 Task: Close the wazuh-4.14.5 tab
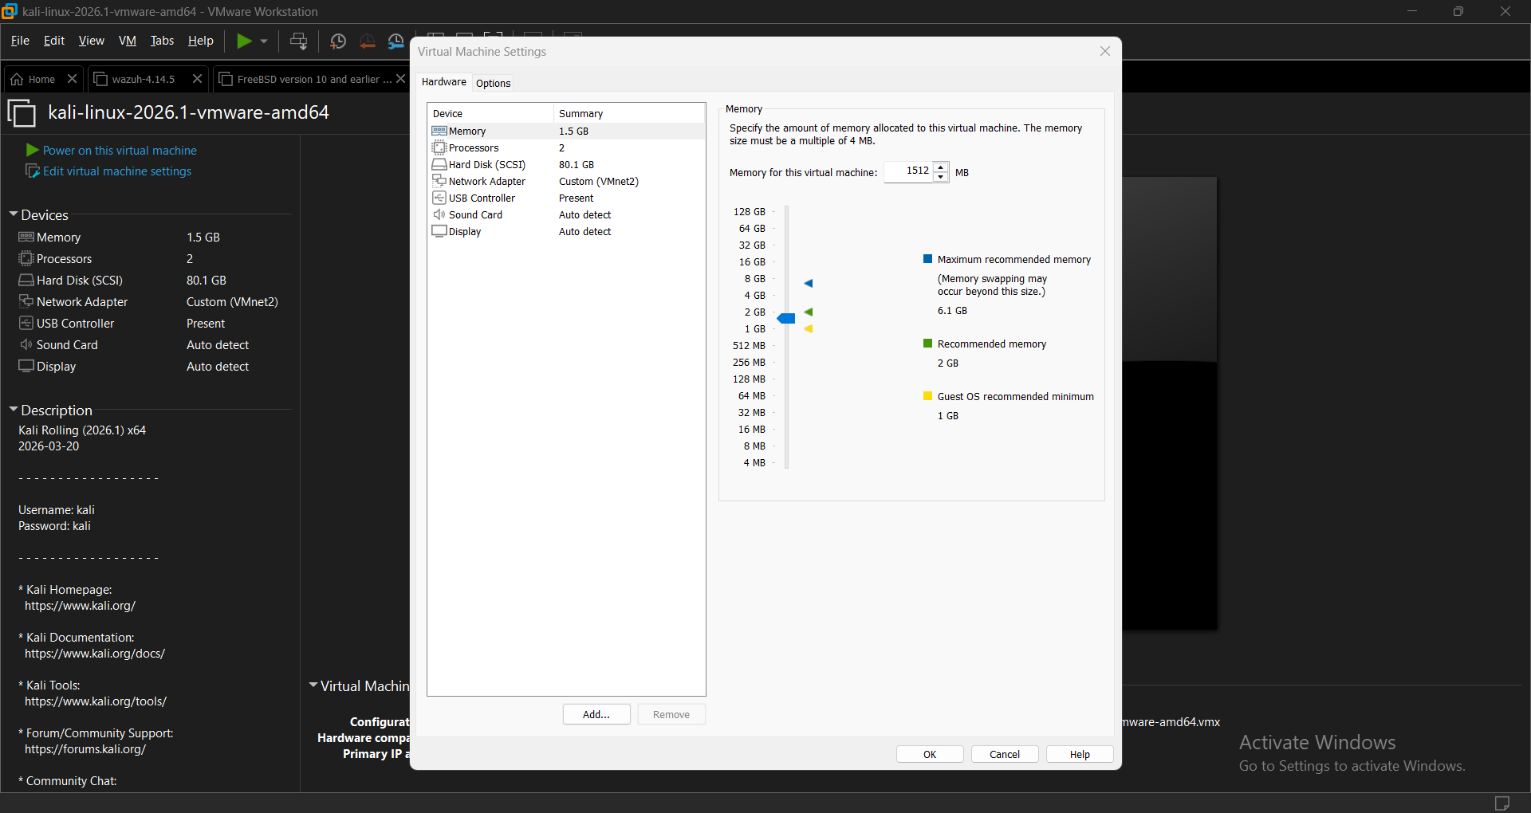point(197,79)
